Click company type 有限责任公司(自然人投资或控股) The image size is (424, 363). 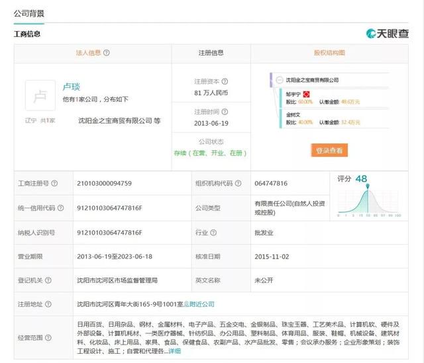point(290,208)
